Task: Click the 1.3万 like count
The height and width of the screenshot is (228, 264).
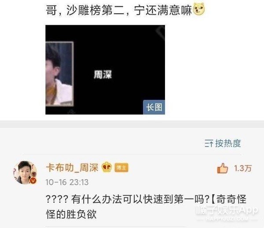Action: (243, 169)
